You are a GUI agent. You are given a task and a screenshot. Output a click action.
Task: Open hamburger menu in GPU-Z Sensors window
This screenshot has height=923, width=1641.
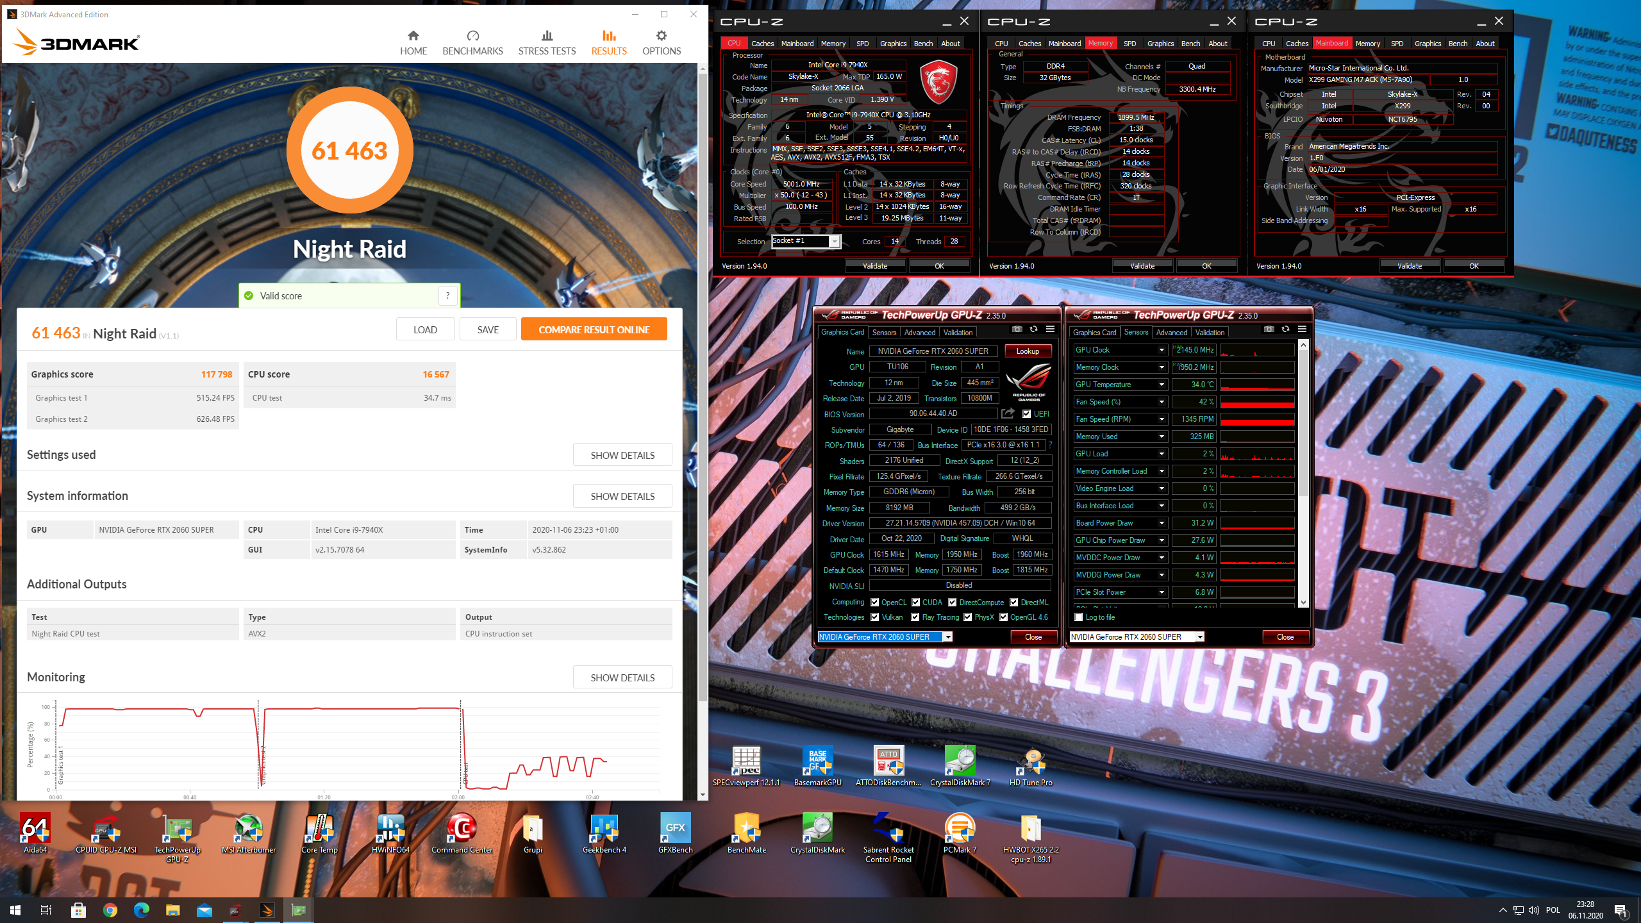click(x=1302, y=329)
